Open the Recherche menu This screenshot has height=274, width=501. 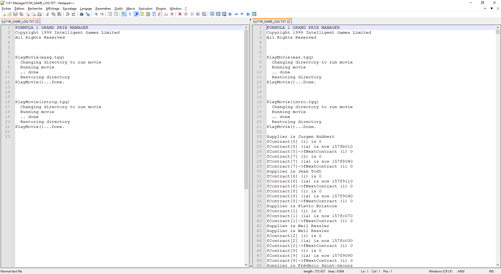35,9
